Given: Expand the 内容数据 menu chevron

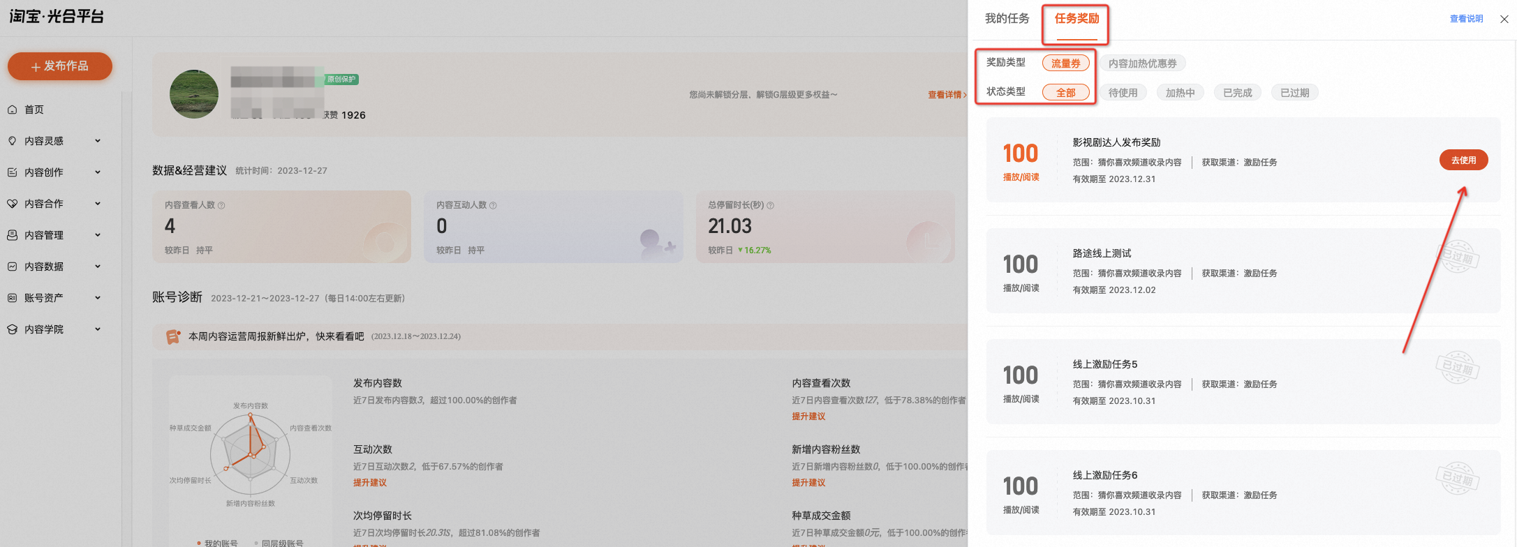Looking at the screenshot, I should [98, 267].
